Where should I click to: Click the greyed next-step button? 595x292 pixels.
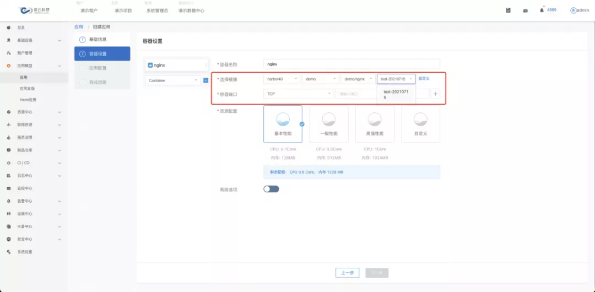click(x=377, y=273)
